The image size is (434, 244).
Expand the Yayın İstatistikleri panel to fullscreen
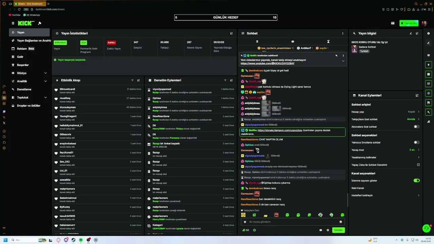pos(232,33)
